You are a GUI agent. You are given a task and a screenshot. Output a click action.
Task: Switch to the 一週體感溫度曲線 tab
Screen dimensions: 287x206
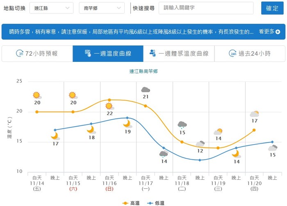[x=179, y=53]
